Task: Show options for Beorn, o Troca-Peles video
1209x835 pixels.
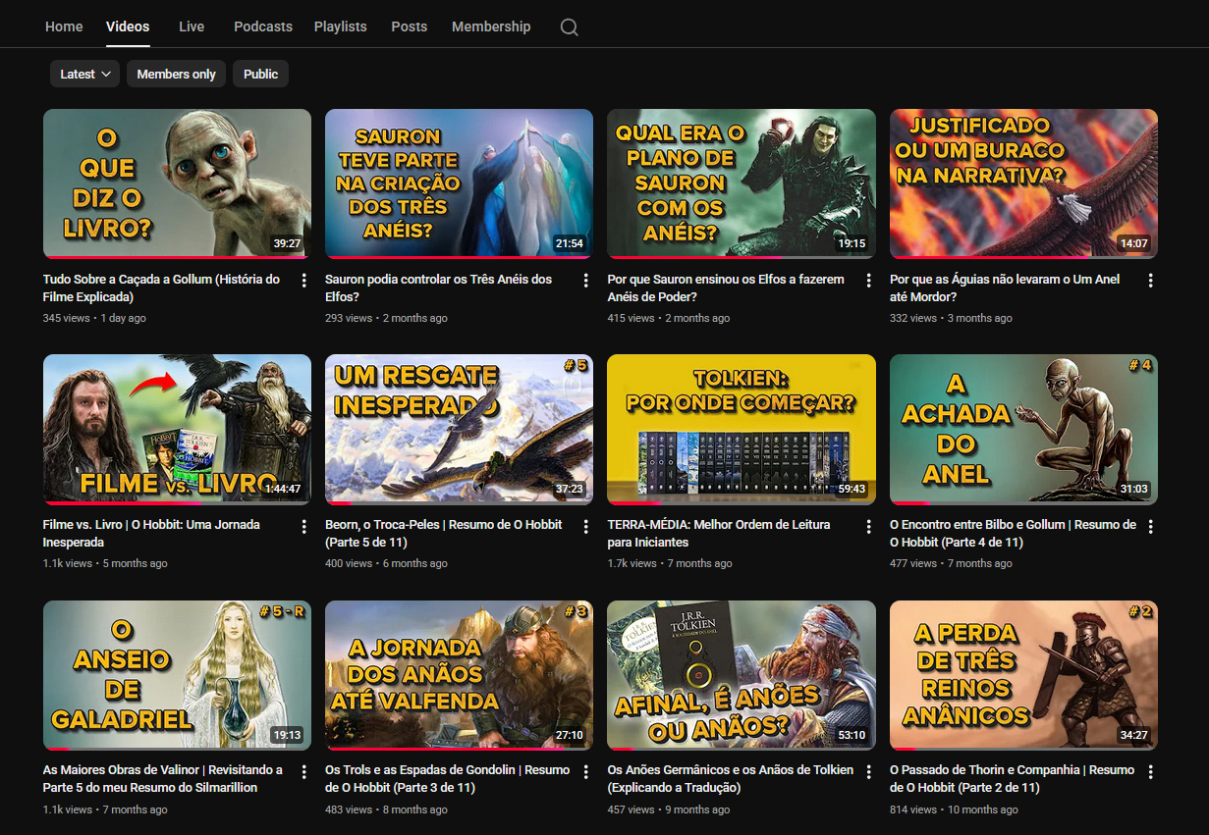Action: click(586, 526)
